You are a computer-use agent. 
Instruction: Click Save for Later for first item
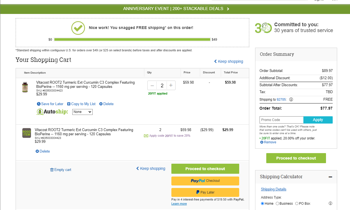tap(50, 104)
